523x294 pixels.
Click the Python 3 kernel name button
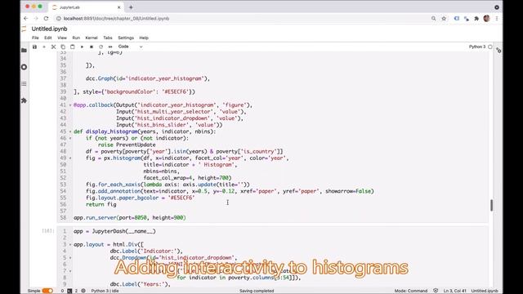[477, 47]
